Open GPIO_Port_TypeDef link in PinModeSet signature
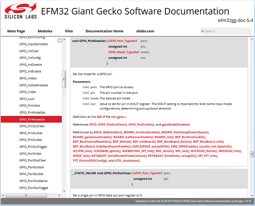The width and height of the screenshot is (255, 206). (x=123, y=41)
